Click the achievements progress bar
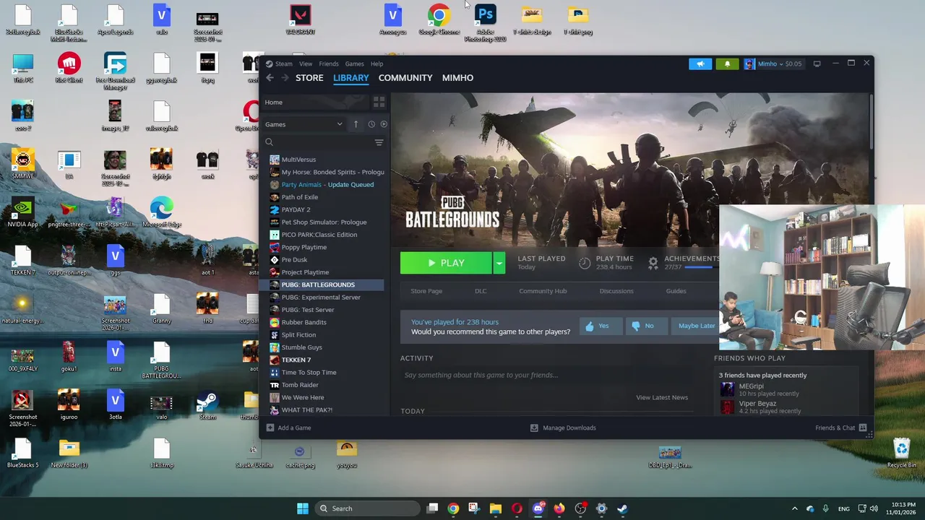Image resolution: width=925 pixels, height=520 pixels. 702,267
